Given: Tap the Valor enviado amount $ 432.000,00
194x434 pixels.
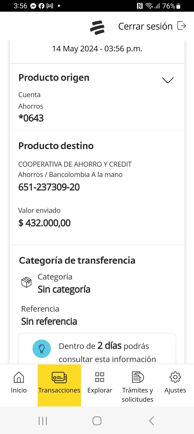Looking at the screenshot, I should point(44,223).
